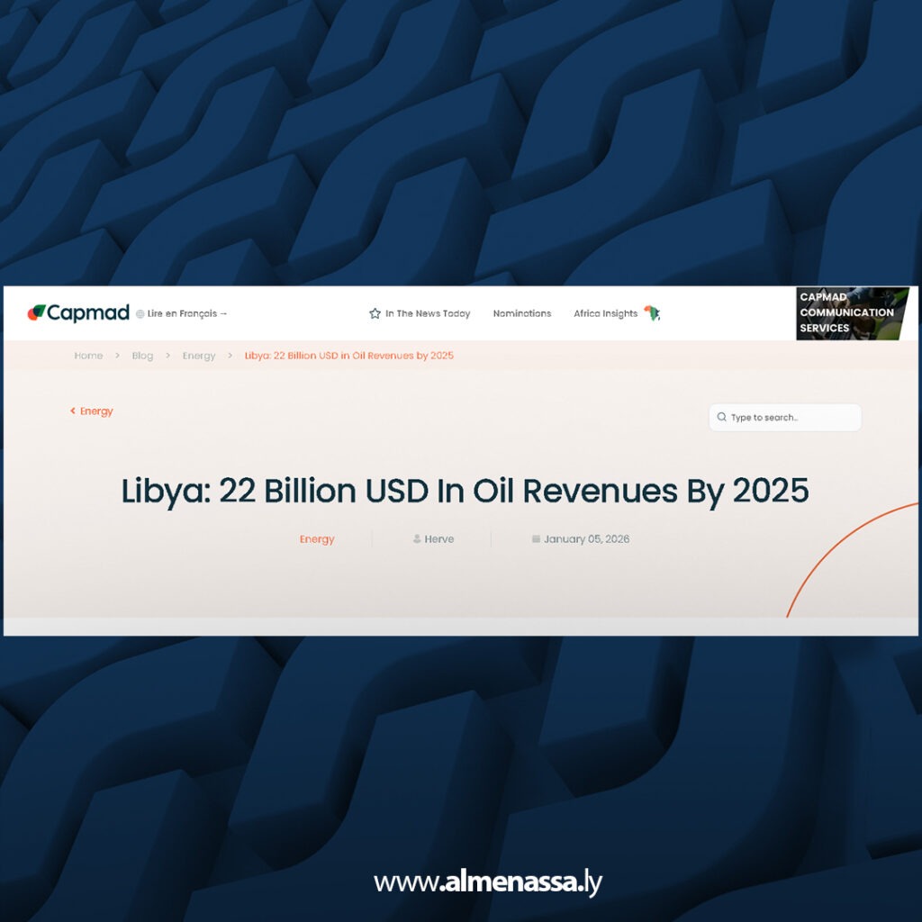The width and height of the screenshot is (922, 922).
Task: Select the Energy breadcrumb entry
Action: tap(199, 355)
